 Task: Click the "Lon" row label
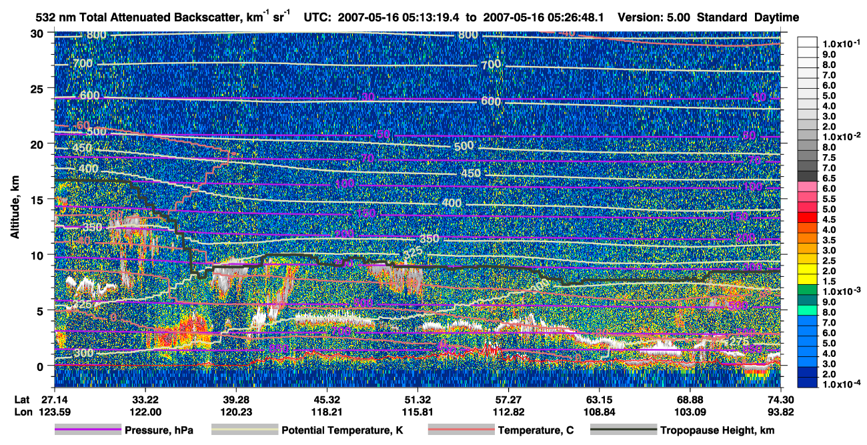pyautogui.click(x=22, y=412)
